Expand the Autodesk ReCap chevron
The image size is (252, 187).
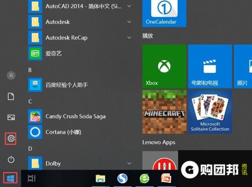pos(129,38)
